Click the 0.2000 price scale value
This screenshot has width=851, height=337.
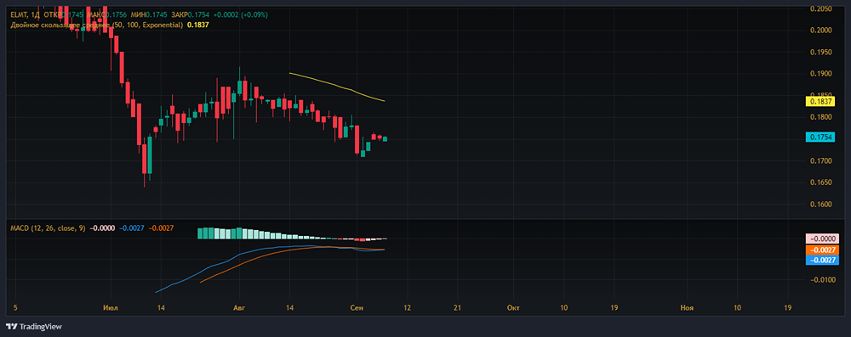820,31
